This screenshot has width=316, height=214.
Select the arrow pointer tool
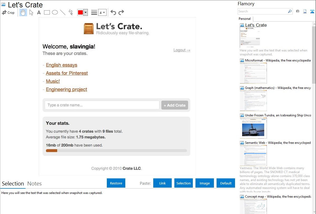pos(31,12)
